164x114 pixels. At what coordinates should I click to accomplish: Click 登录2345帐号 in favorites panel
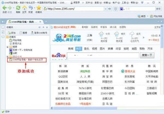click(x=39, y=33)
